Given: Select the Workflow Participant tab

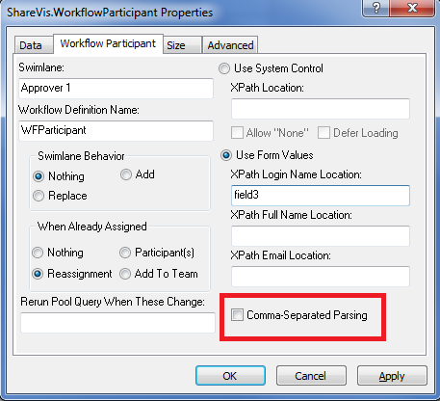Looking at the screenshot, I should (108, 43).
